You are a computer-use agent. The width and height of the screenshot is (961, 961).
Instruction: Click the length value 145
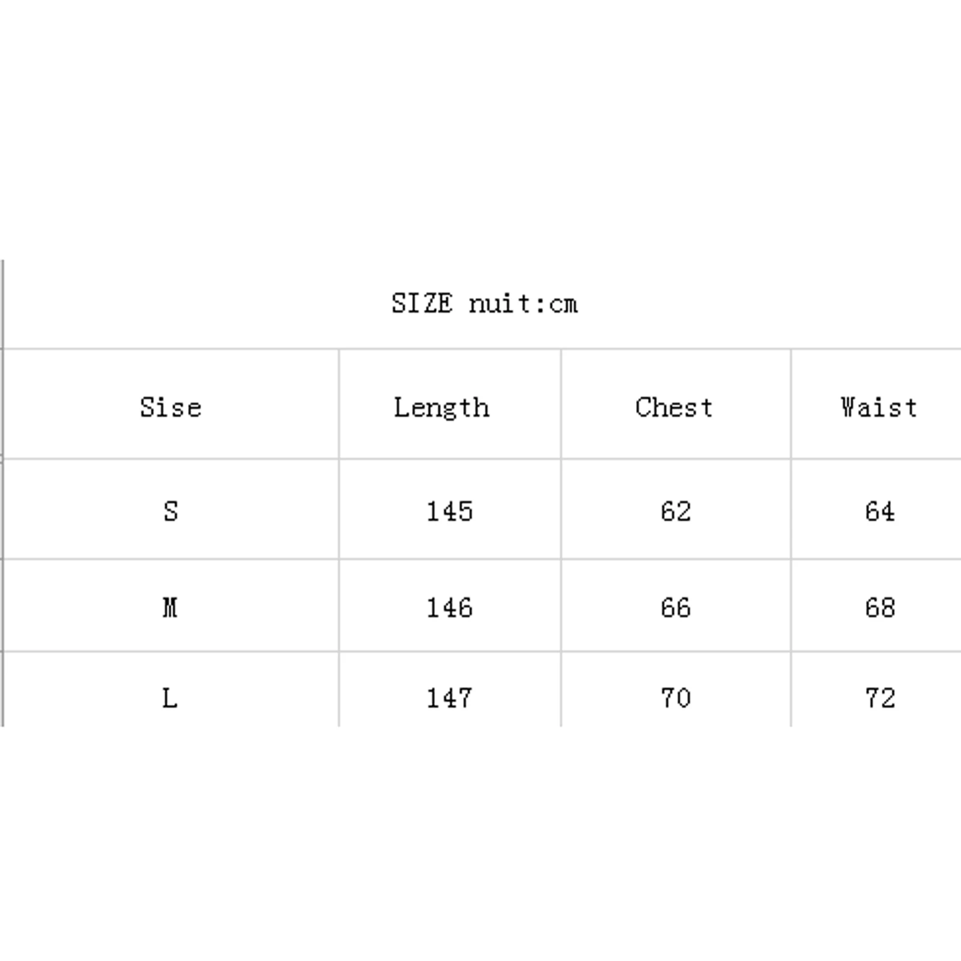coord(449,511)
